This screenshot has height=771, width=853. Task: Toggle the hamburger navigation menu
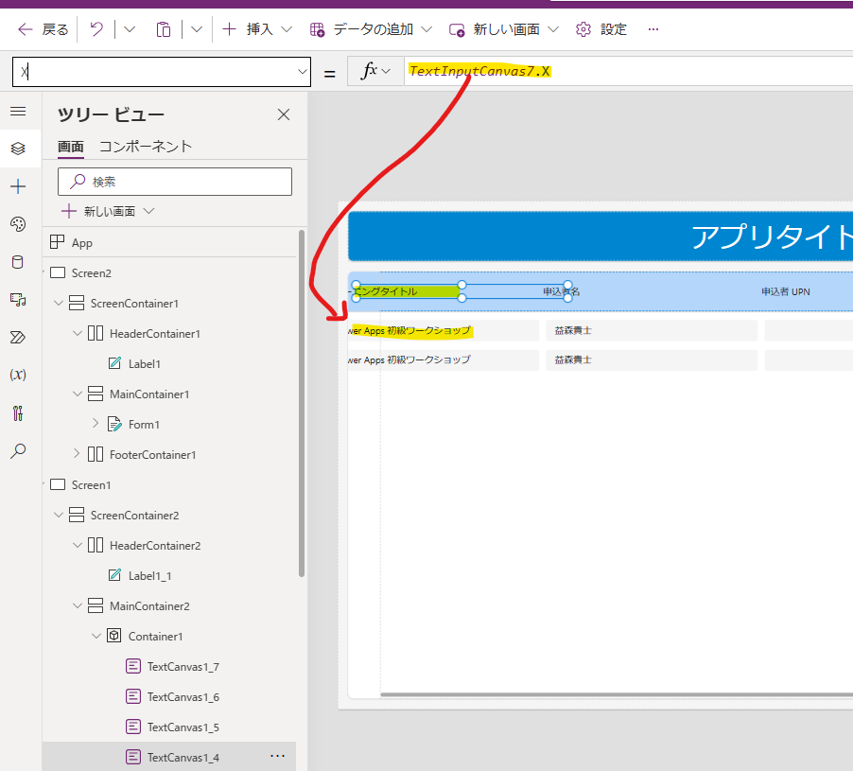tap(18, 111)
